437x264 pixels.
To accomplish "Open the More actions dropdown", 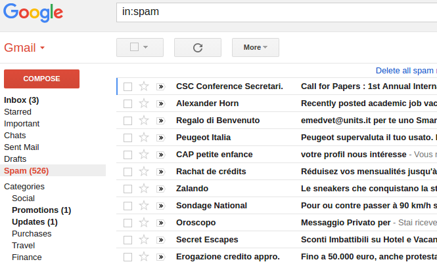I will (255, 48).
